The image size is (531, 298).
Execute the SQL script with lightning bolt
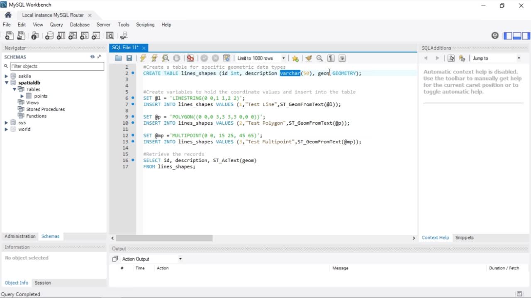pyautogui.click(x=143, y=58)
